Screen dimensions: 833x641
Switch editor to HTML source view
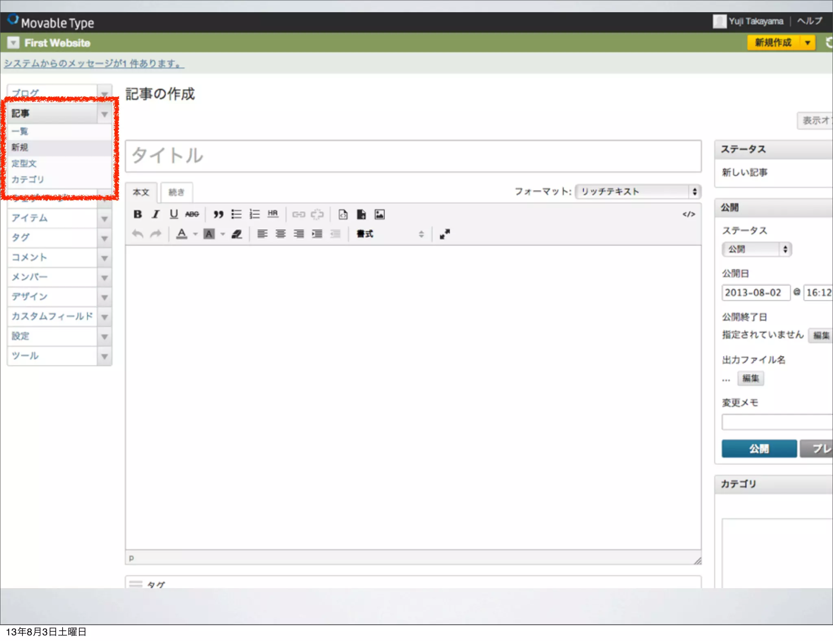689,214
